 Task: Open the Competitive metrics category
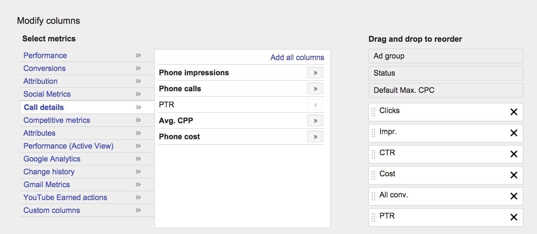point(57,120)
